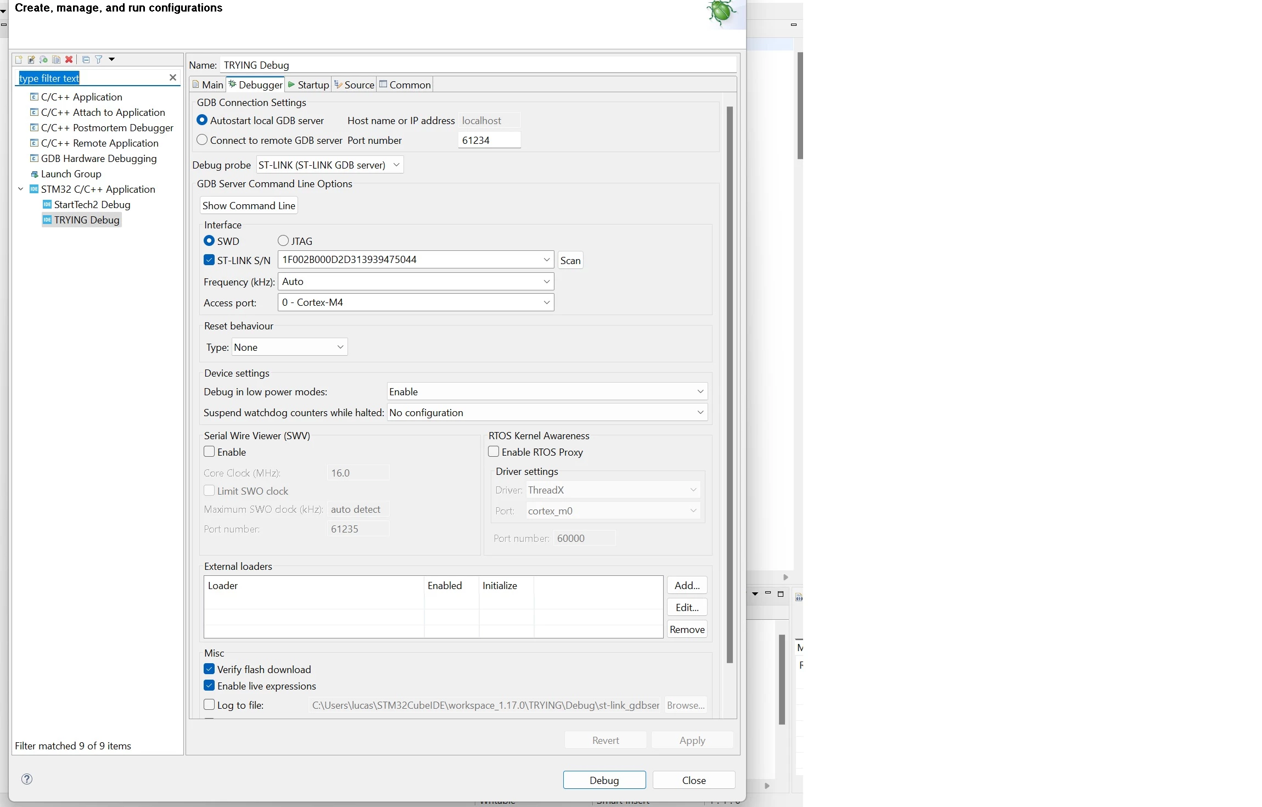Go to the Source tab

pyautogui.click(x=354, y=85)
